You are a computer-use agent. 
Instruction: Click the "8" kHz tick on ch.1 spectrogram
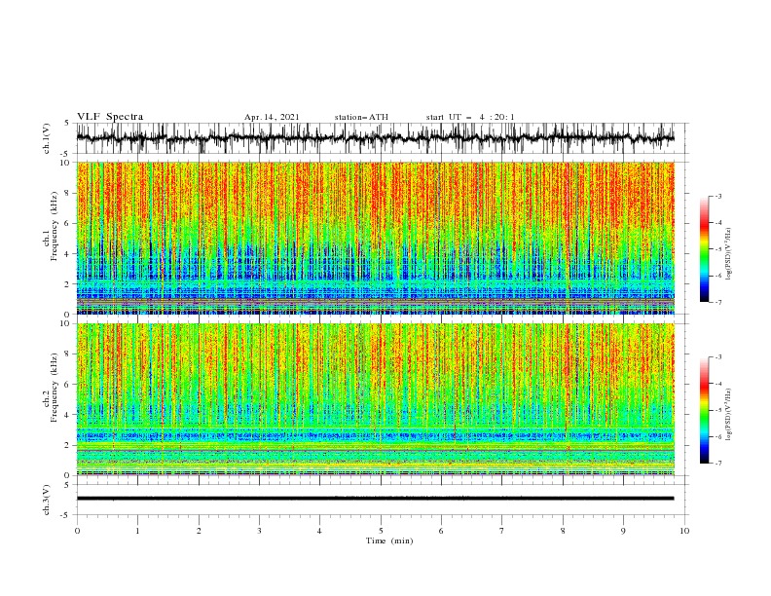tap(68, 193)
